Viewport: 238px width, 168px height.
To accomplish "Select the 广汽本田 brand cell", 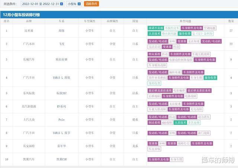I will (29, 44).
